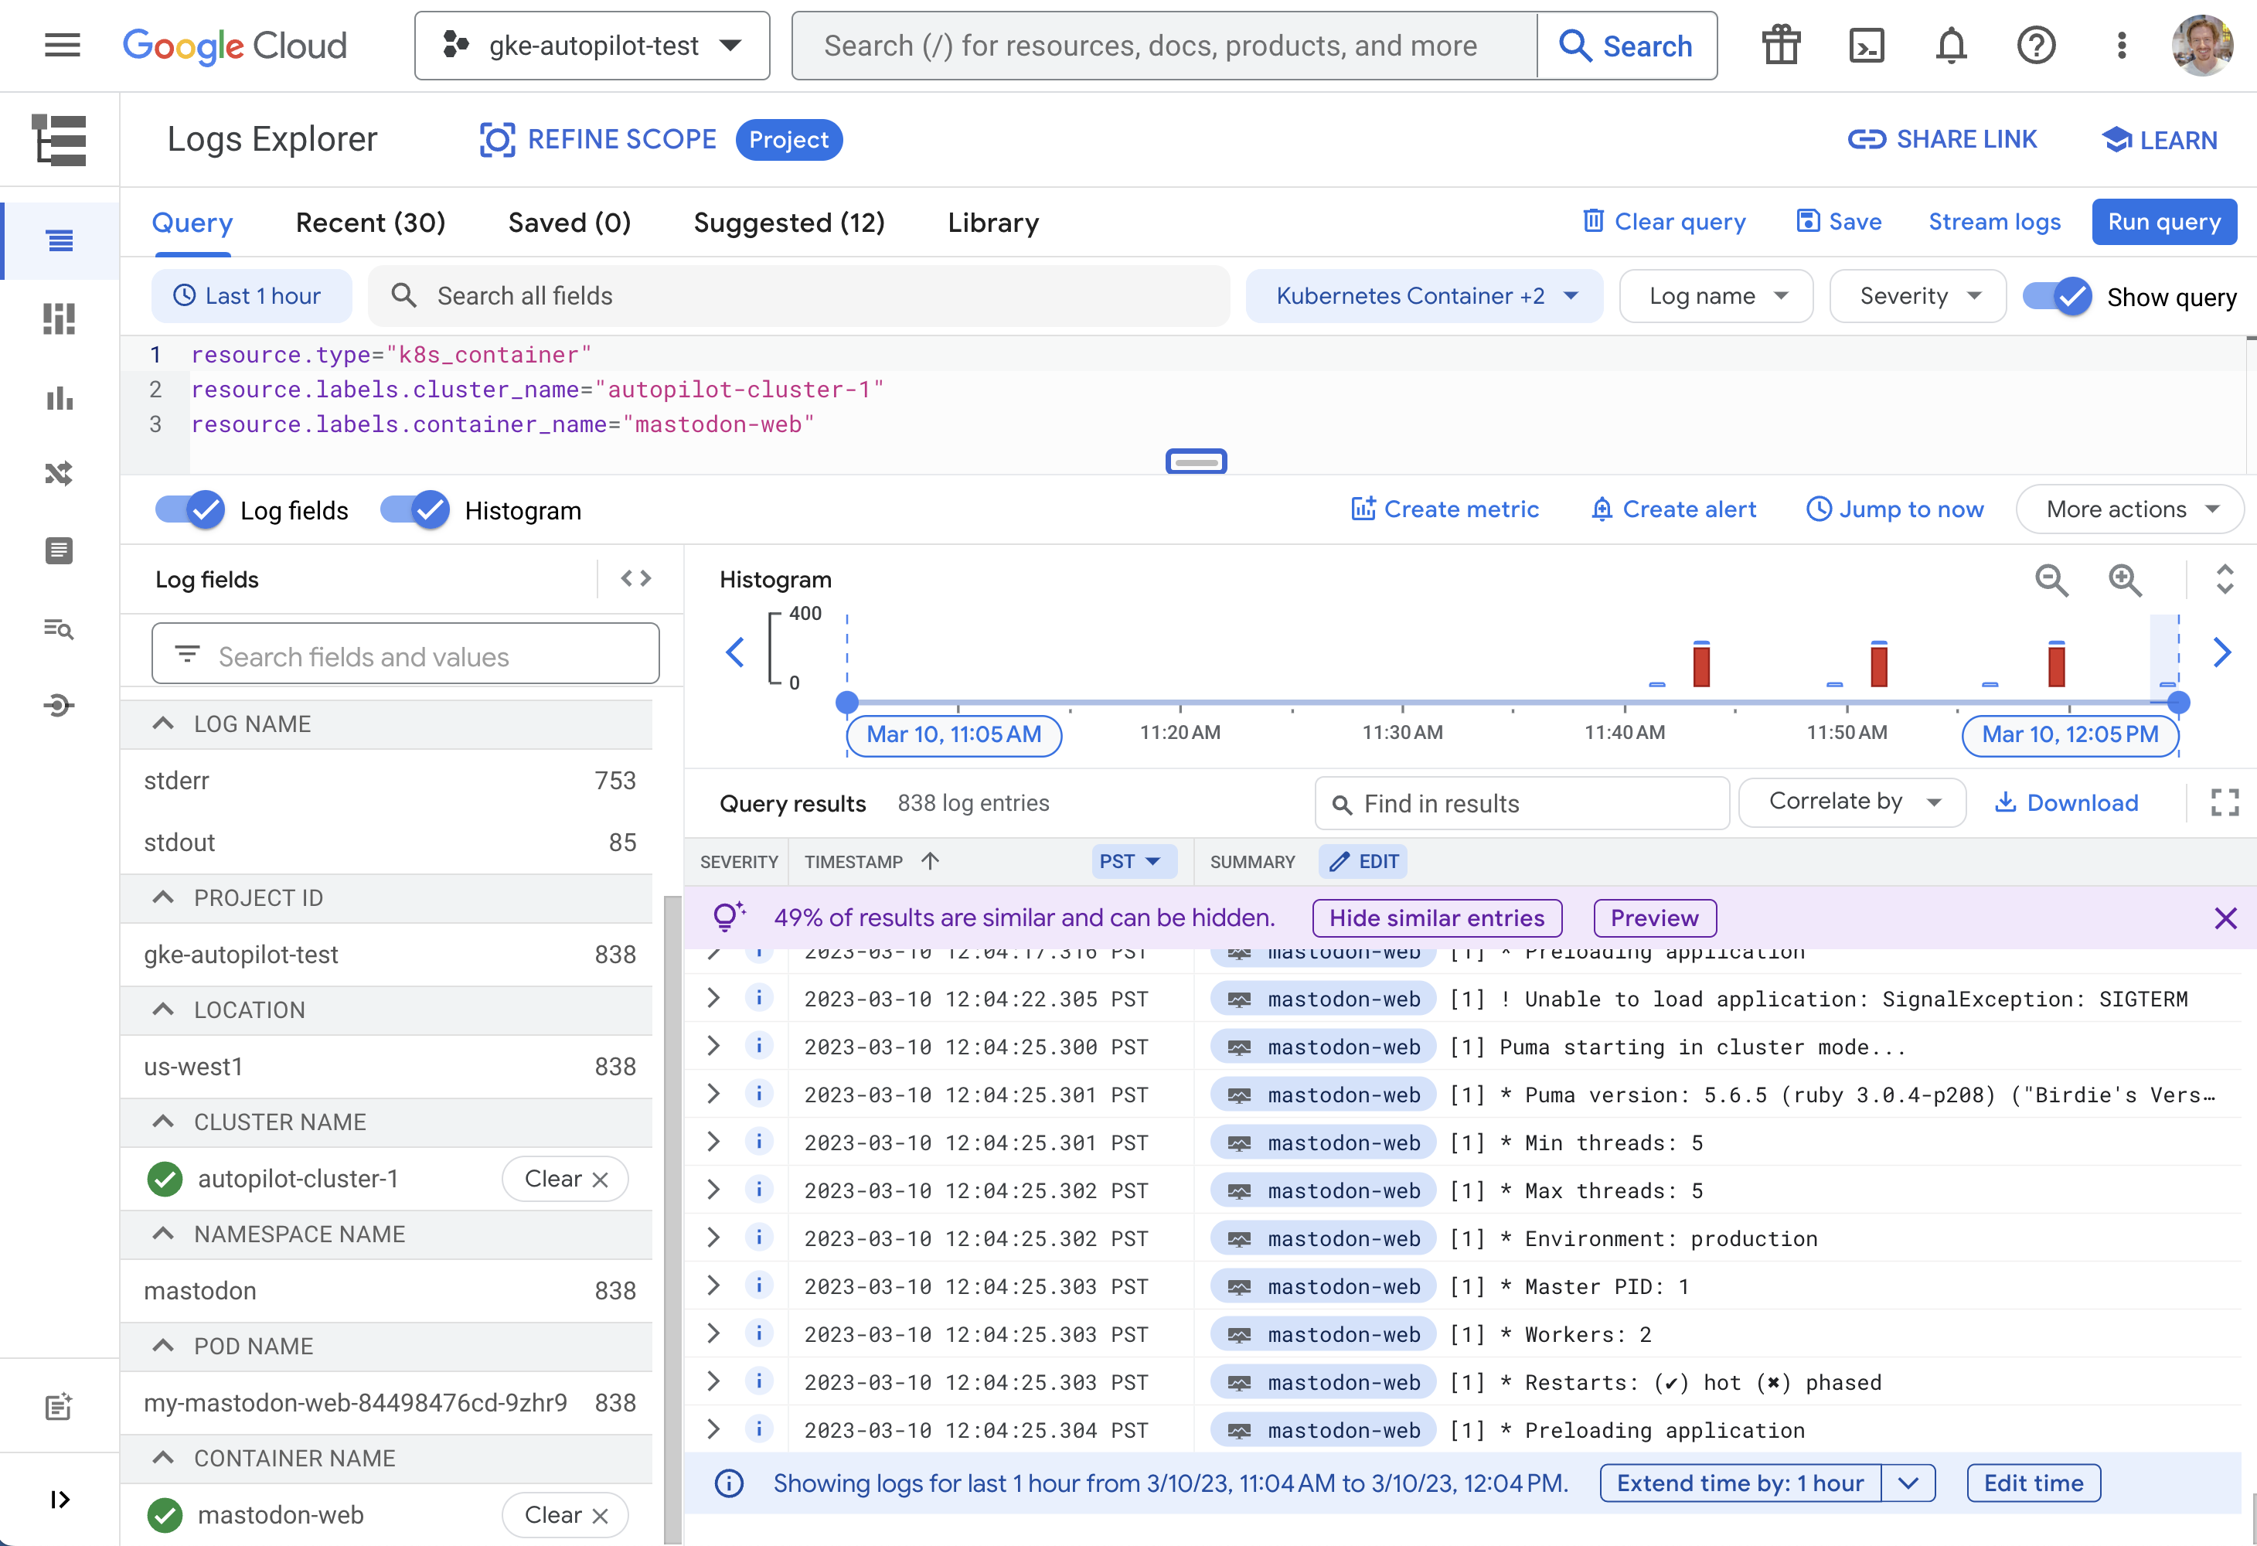Switch to the Recent (30) tab

coord(370,223)
